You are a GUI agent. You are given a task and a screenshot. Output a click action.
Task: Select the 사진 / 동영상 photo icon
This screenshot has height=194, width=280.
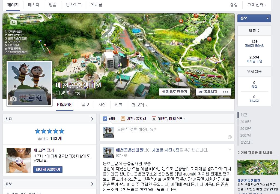tap(123, 119)
